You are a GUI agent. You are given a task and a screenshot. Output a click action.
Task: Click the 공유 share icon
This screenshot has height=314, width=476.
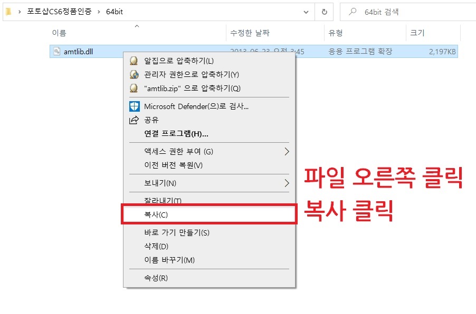(x=134, y=120)
